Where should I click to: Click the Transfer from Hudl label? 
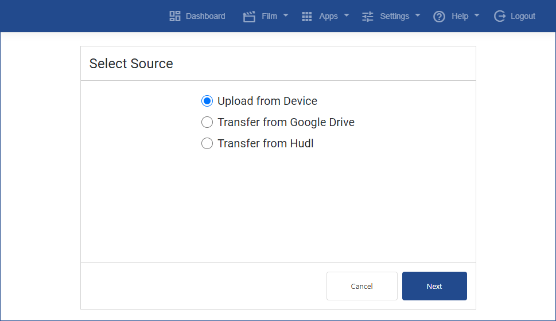coord(266,143)
